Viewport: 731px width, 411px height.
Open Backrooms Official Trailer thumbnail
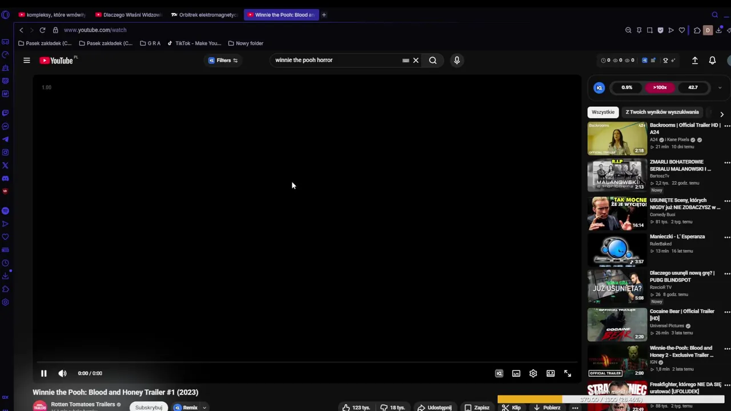617,138
